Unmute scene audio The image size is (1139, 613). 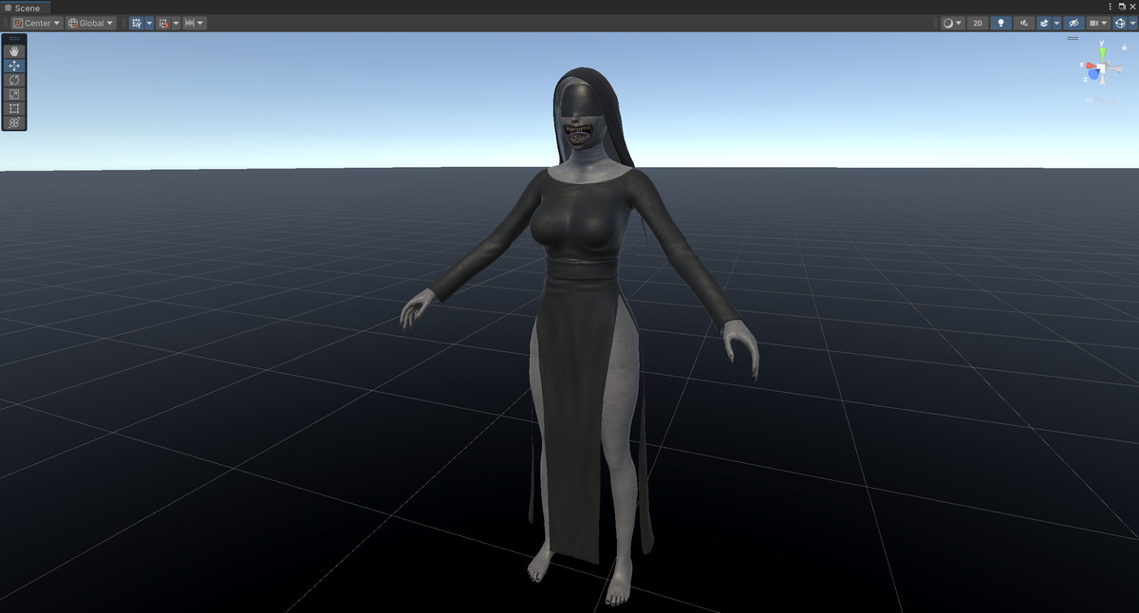click(1026, 23)
